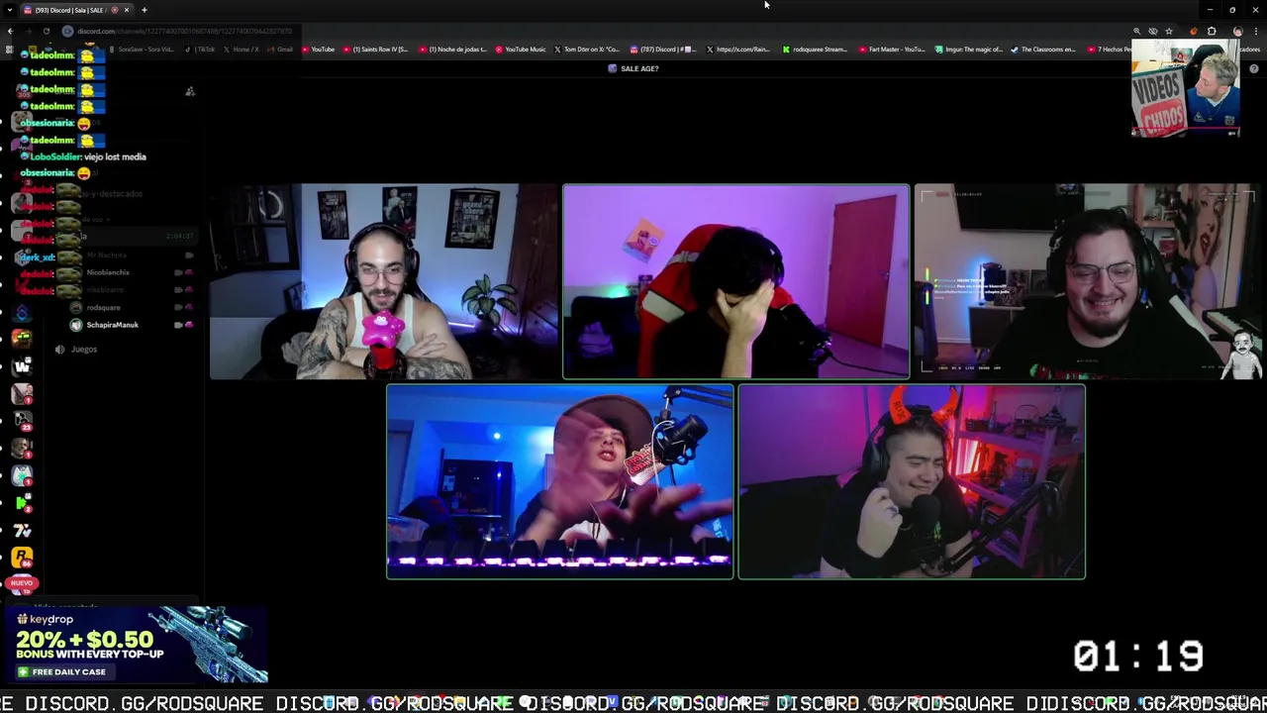
Task: Open the YouTube bookmark
Action: coord(319,50)
